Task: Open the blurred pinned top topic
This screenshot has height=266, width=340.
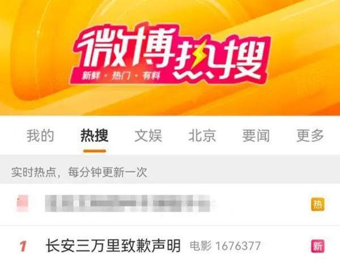Action: point(128,203)
